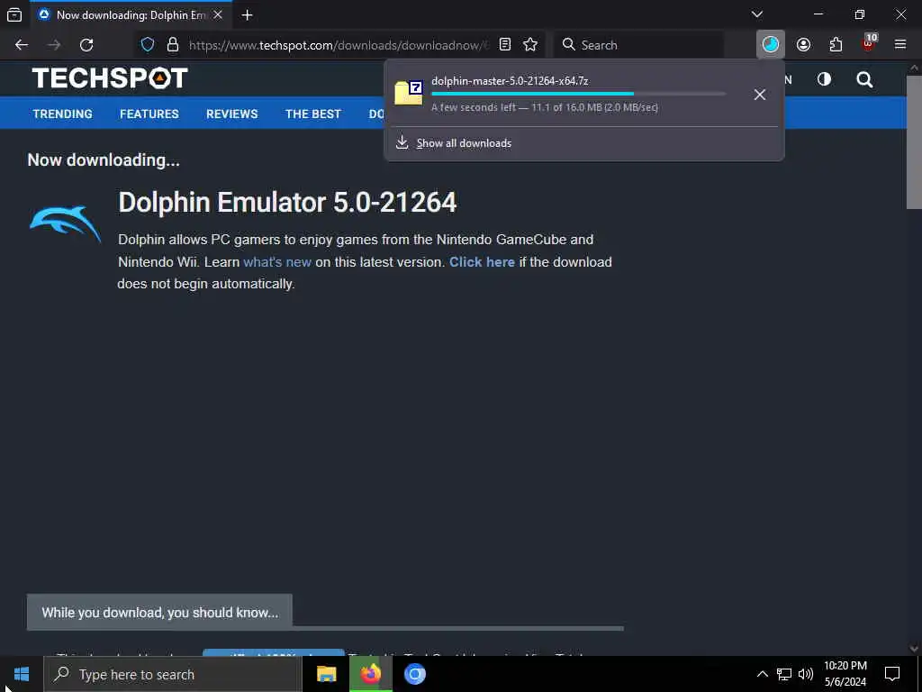This screenshot has width=922, height=692.
Task: Open the network tray icon
Action: tap(784, 674)
